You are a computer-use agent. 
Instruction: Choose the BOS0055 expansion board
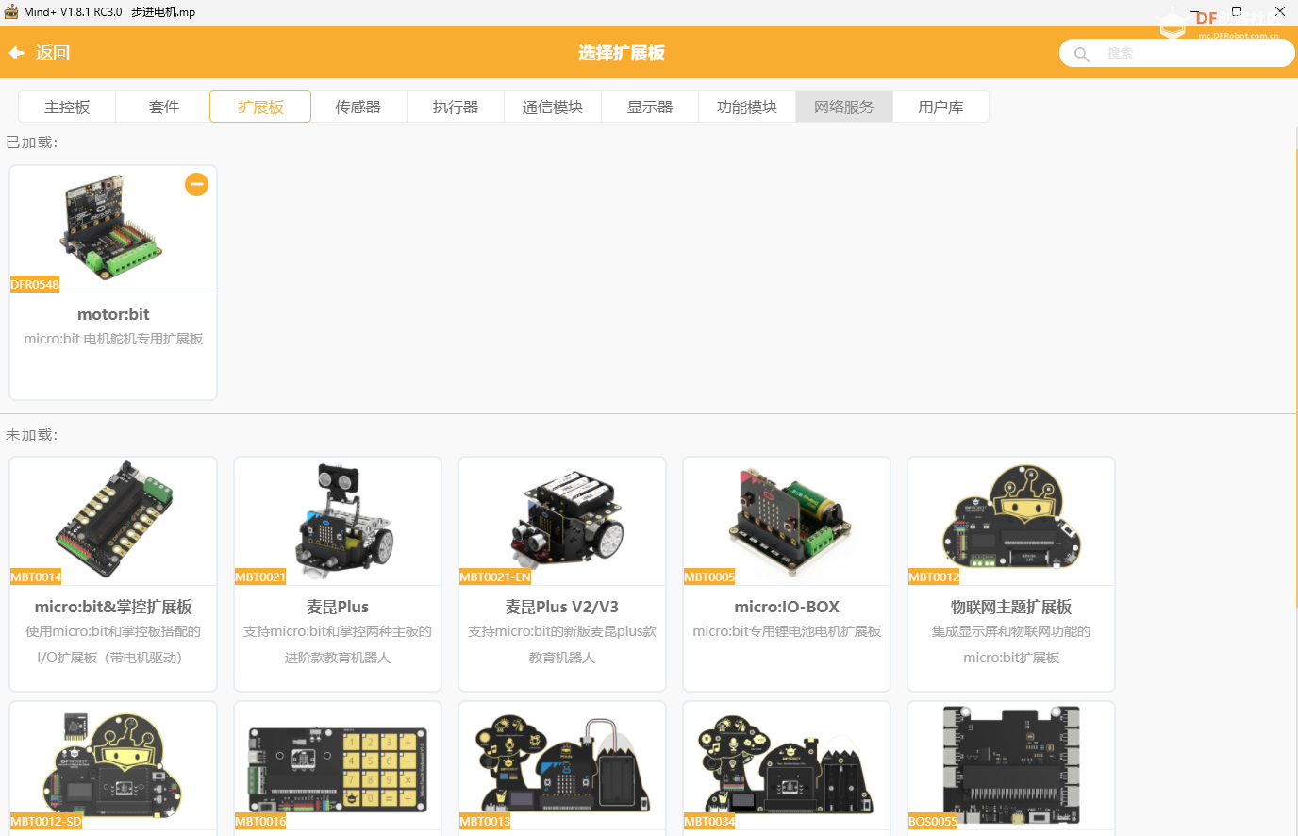point(1011,768)
